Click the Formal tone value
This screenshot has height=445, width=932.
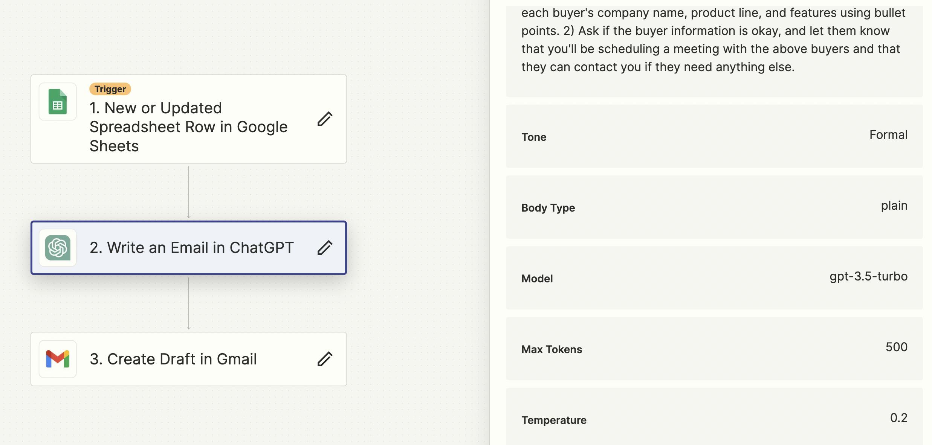[888, 135]
